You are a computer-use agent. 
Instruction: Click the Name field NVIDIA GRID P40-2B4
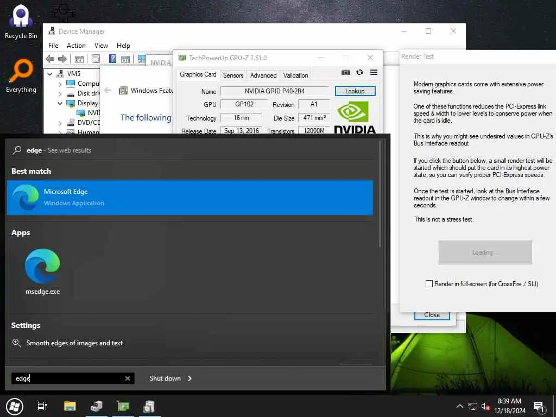point(274,91)
